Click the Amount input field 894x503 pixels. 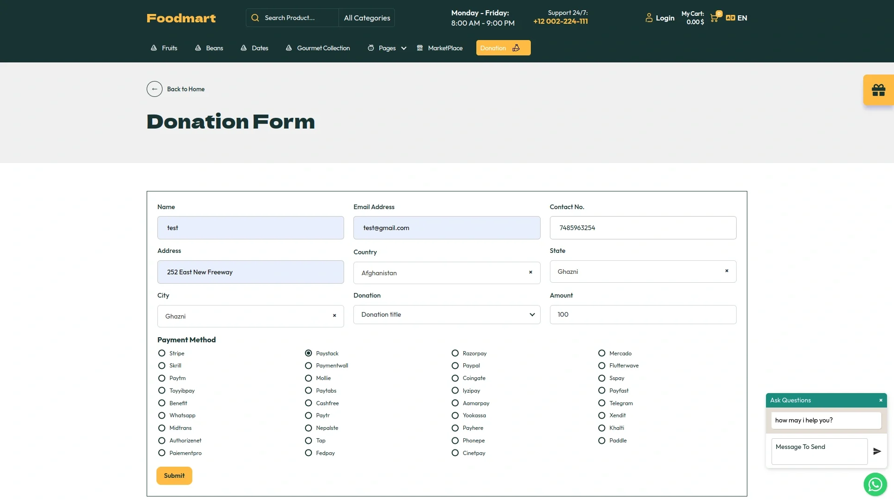click(643, 315)
